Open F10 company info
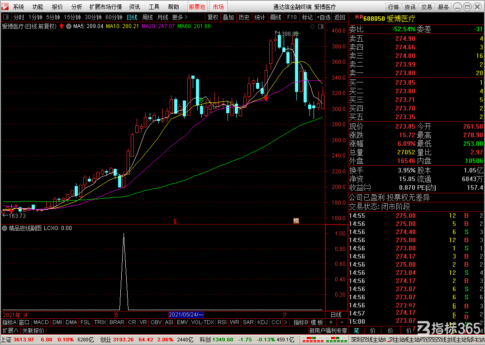This screenshot has height=345, width=485. click(292, 17)
